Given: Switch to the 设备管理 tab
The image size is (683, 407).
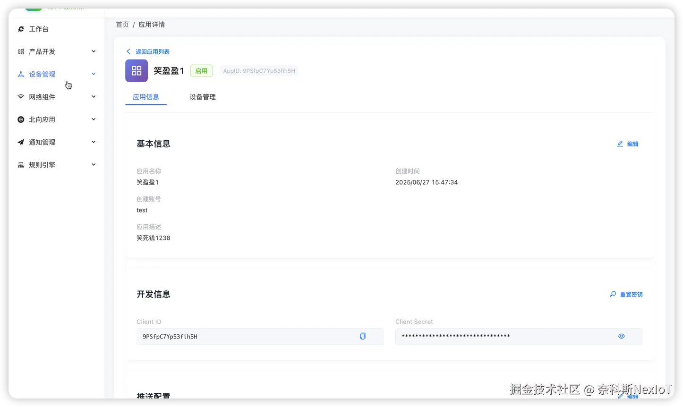Looking at the screenshot, I should (x=202, y=97).
